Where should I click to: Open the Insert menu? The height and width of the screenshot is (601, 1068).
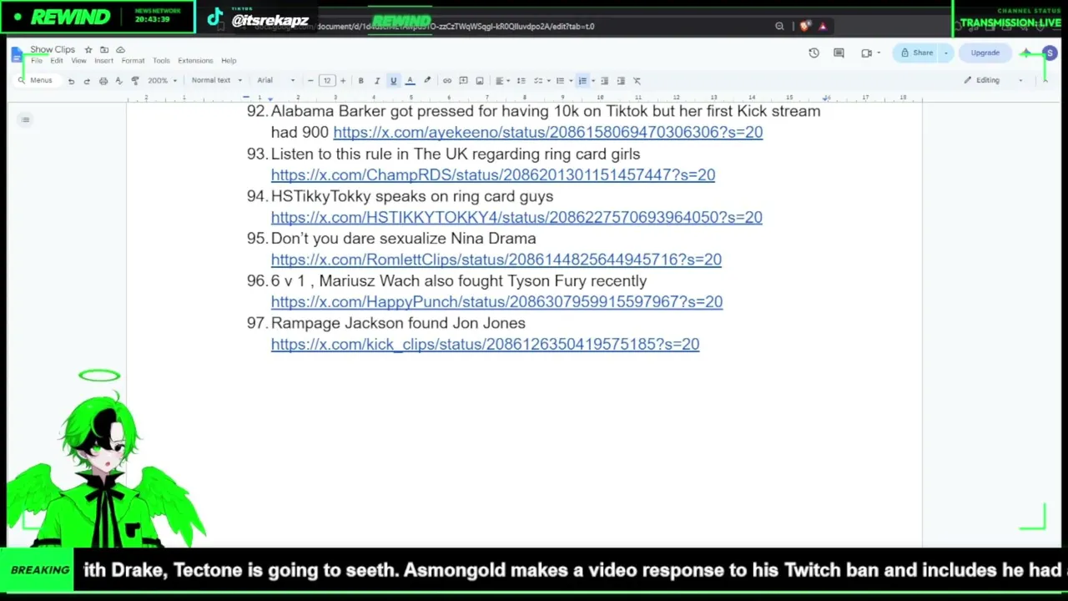click(x=103, y=61)
